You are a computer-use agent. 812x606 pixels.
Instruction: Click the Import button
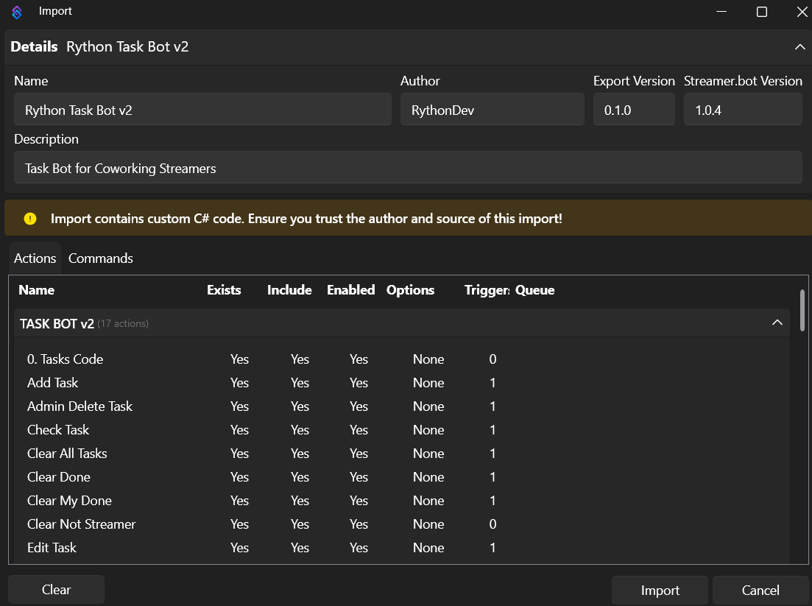[x=660, y=590]
